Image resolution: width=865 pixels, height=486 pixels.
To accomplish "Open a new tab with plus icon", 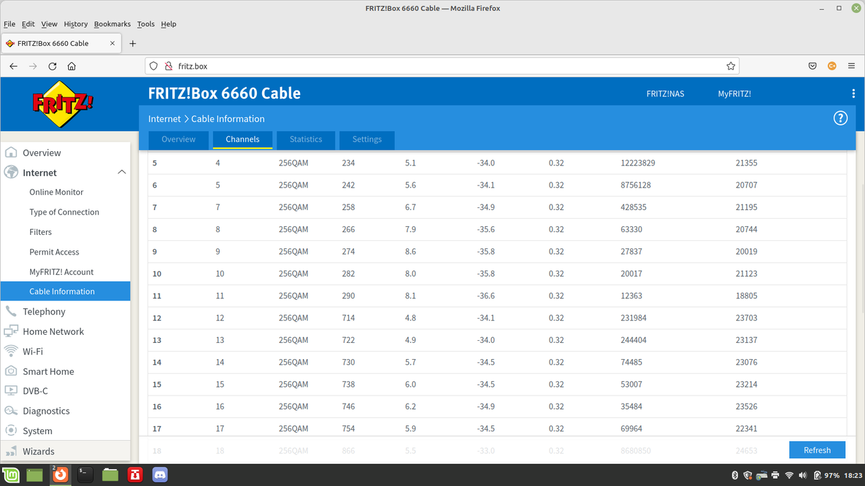I will 132,43.
